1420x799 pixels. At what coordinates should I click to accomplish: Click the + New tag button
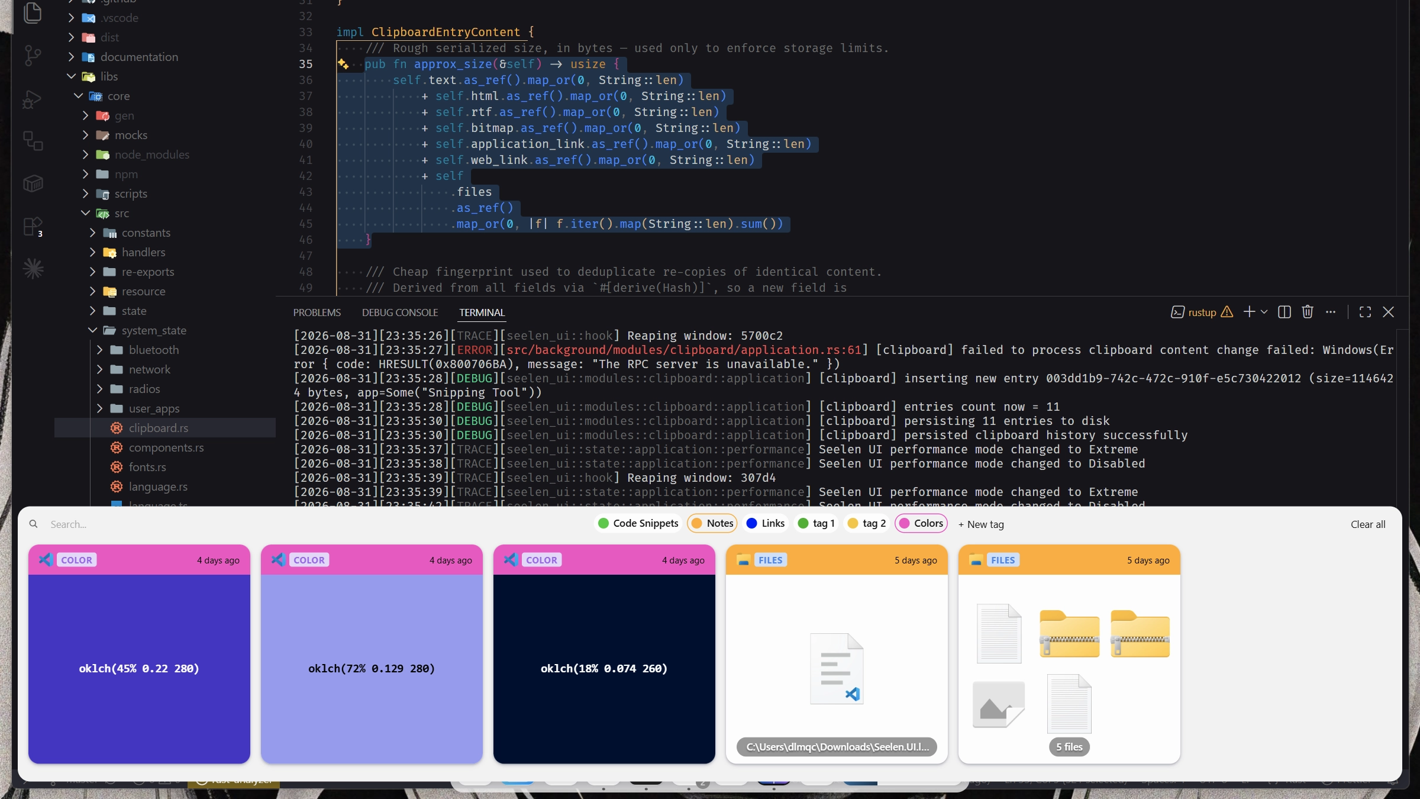point(981,524)
